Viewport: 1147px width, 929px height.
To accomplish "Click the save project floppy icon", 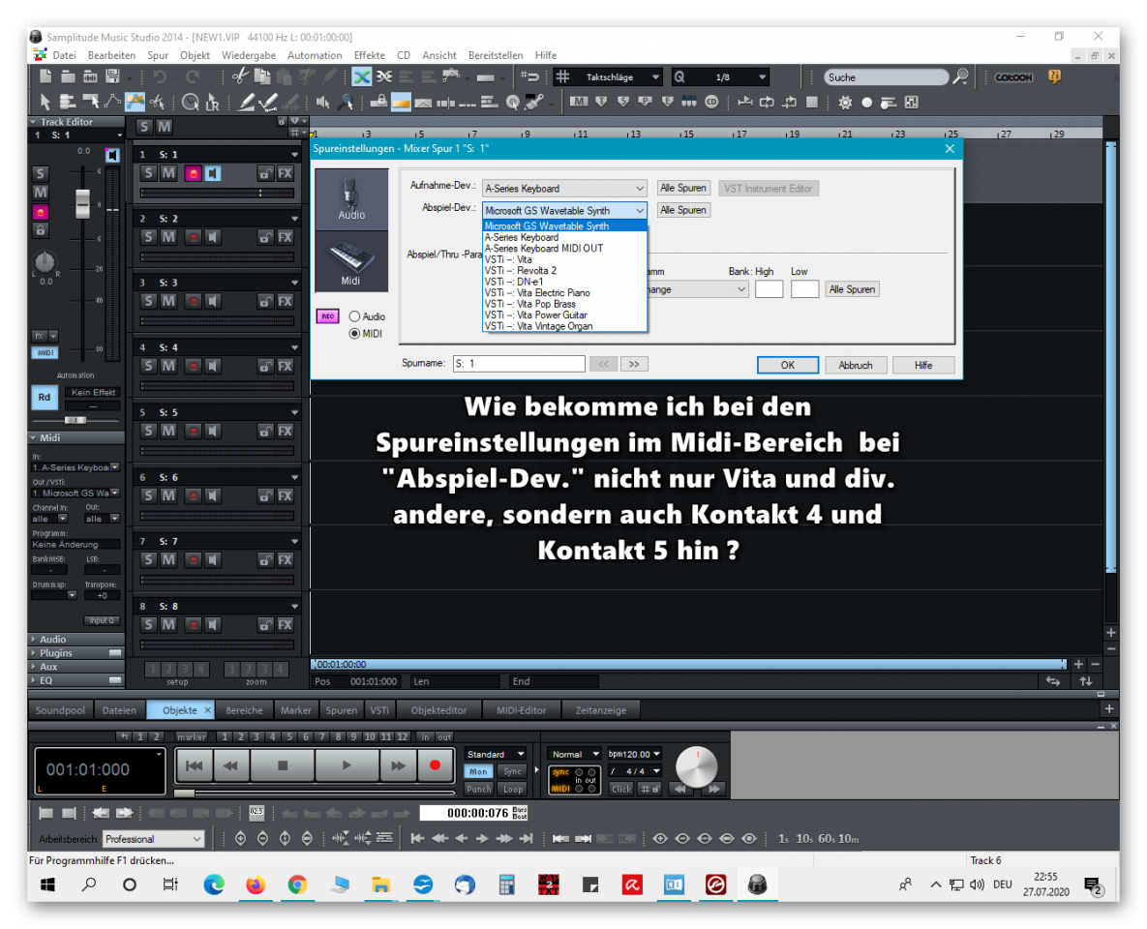I will (112, 76).
